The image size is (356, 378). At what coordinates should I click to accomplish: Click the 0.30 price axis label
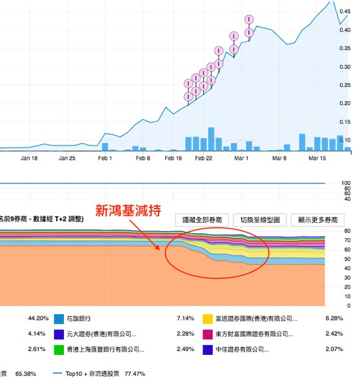345,67
